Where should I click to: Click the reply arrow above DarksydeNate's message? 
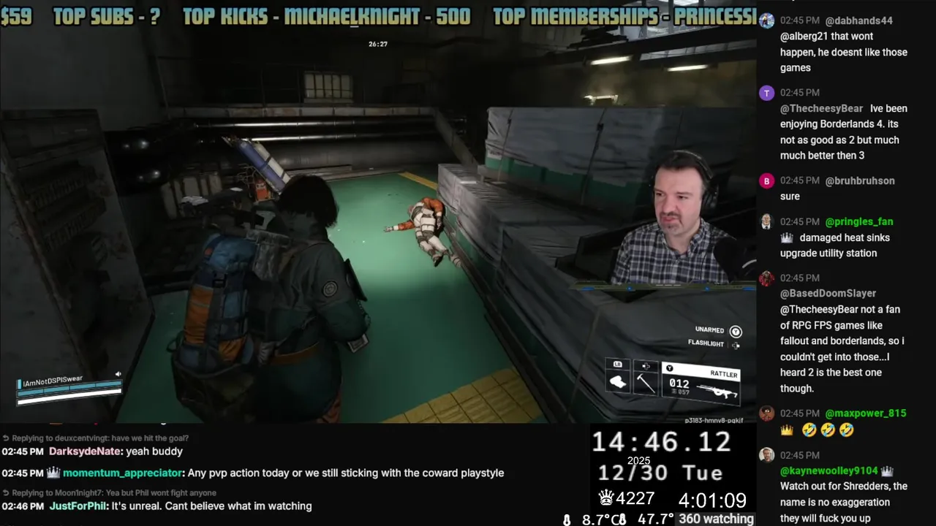coord(6,438)
